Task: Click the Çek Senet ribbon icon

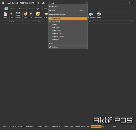Action: (46, 15)
